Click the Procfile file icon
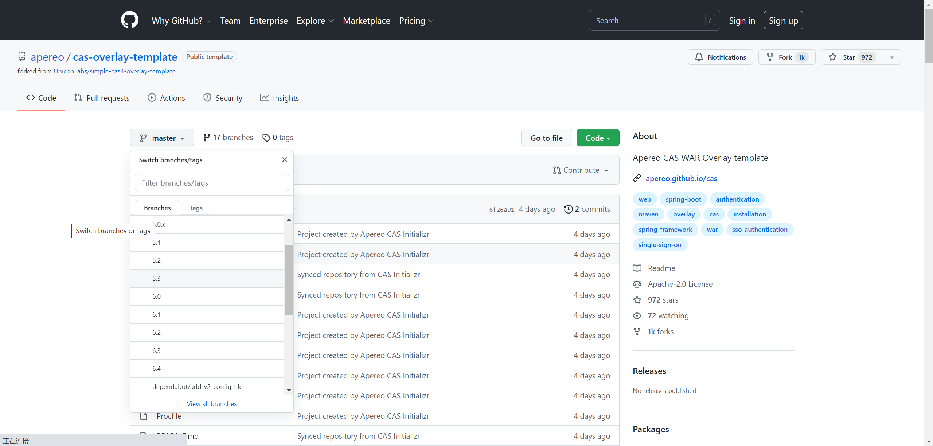The height and width of the screenshot is (446, 933). [x=144, y=416]
